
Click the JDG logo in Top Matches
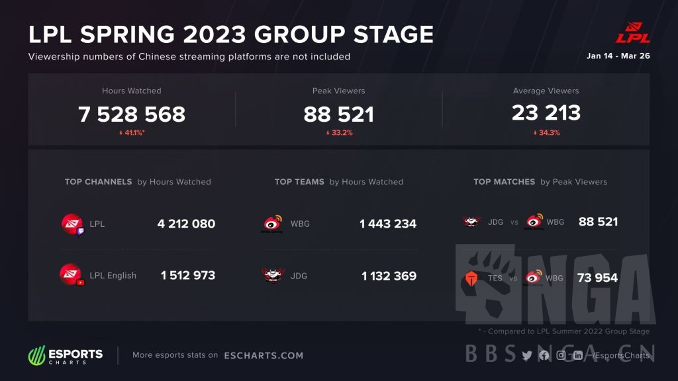click(471, 222)
